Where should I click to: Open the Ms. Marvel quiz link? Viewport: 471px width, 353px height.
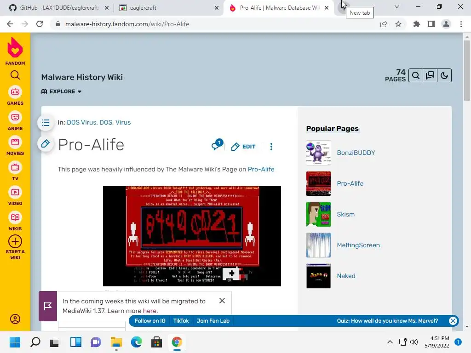(x=387, y=320)
